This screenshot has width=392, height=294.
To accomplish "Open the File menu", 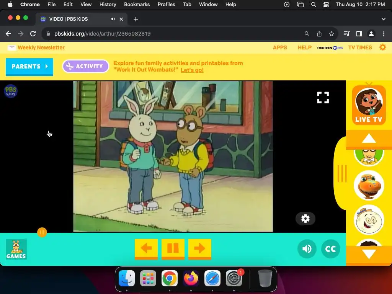I will 52,5.
